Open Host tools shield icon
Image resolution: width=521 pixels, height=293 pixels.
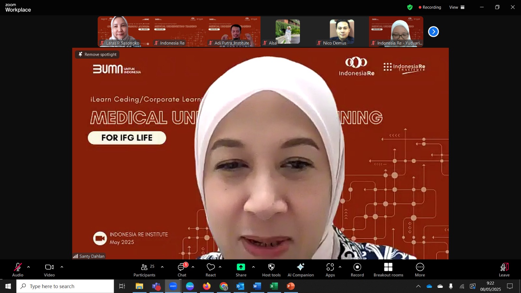(x=271, y=270)
